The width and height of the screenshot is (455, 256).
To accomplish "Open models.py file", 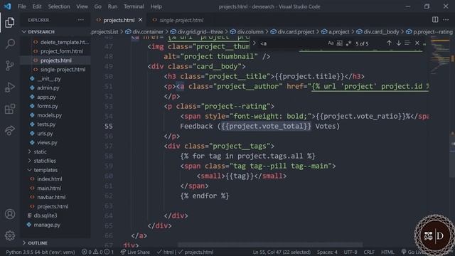I will coord(49,115).
